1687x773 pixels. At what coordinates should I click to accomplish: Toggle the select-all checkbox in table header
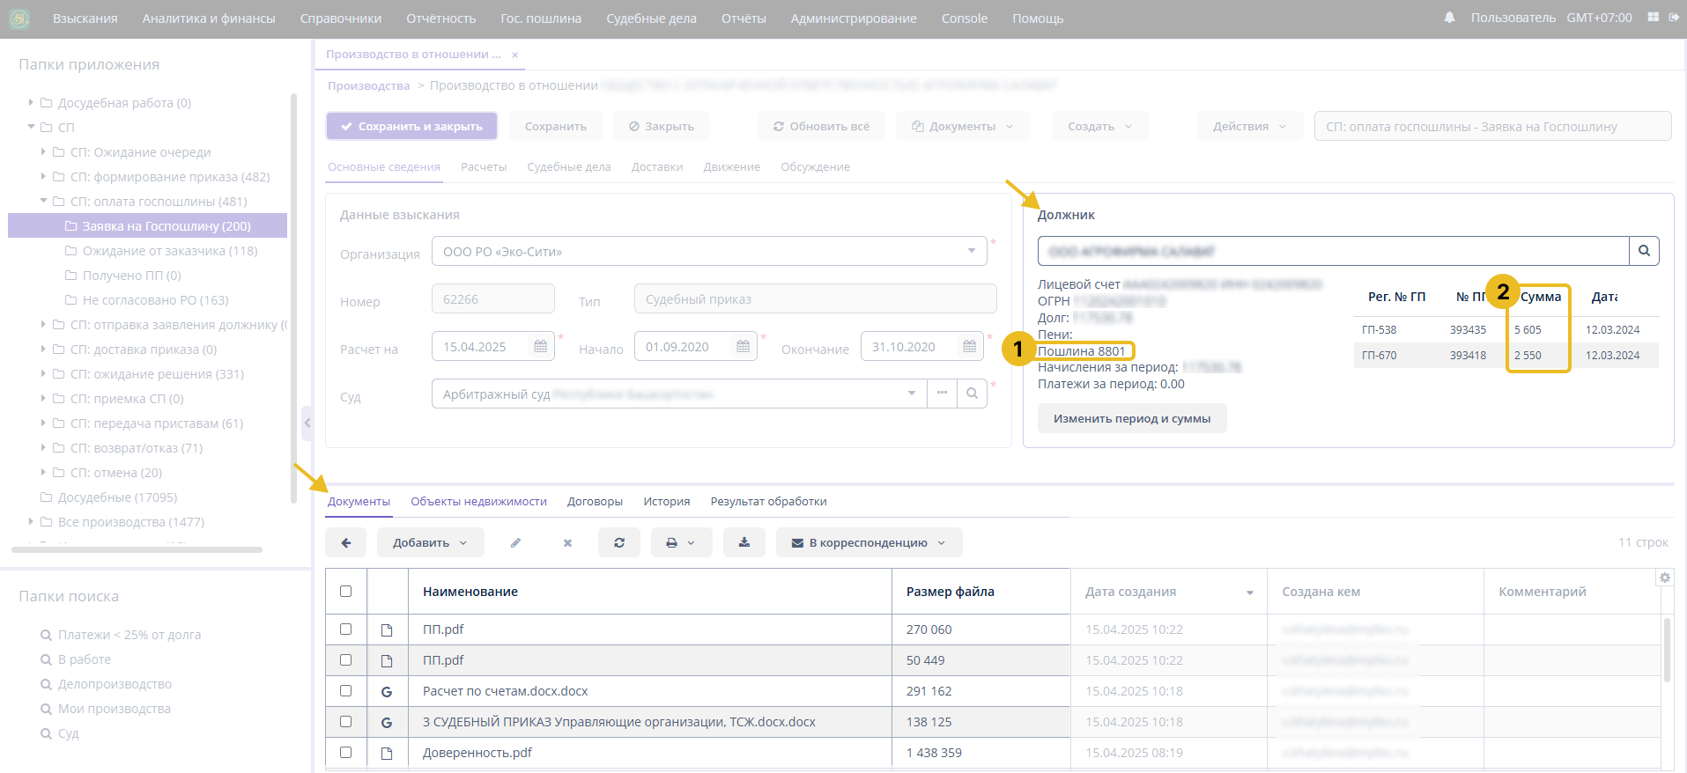coord(345,592)
